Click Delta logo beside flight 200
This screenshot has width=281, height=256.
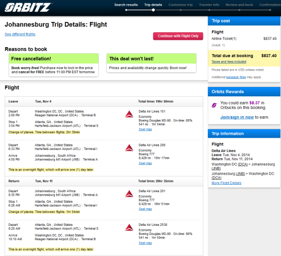point(129,148)
